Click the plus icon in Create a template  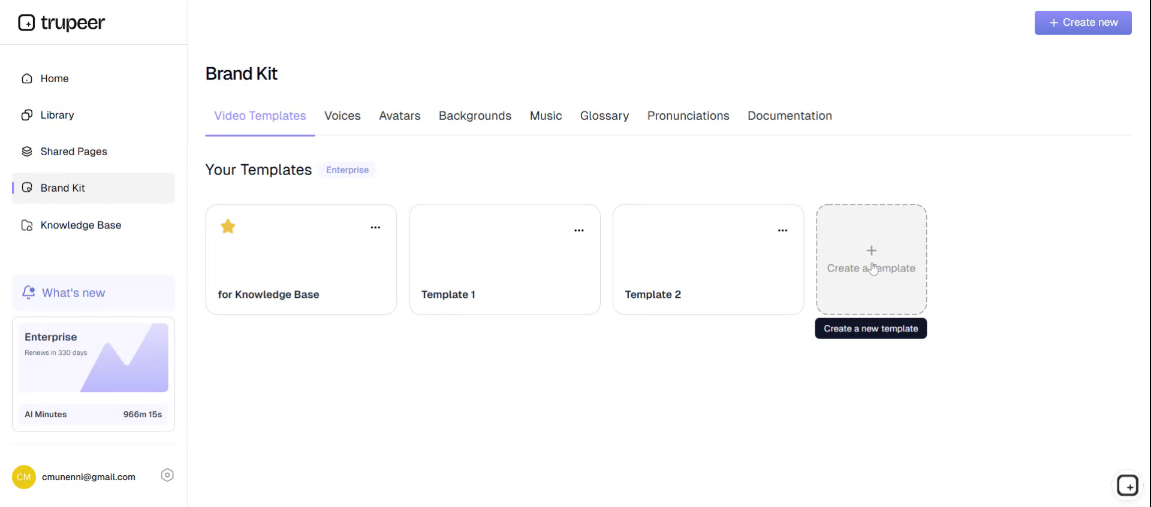(872, 251)
